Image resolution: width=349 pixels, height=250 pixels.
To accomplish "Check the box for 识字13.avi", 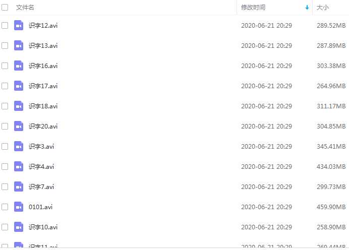I will click(x=5, y=45).
